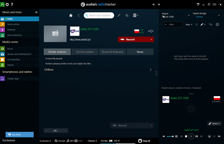
Task: Open settings gear in title bar
Action: pos(7,4)
